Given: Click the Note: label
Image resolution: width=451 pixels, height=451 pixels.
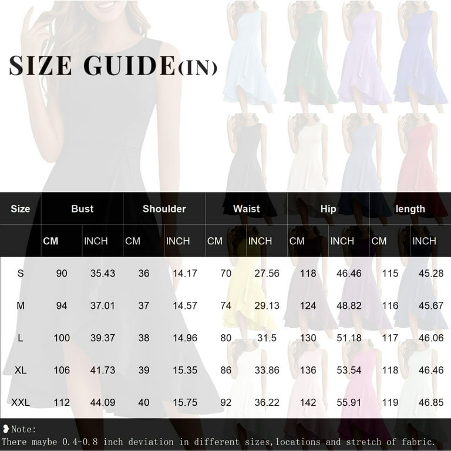Looking at the screenshot, I should (23, 429).
